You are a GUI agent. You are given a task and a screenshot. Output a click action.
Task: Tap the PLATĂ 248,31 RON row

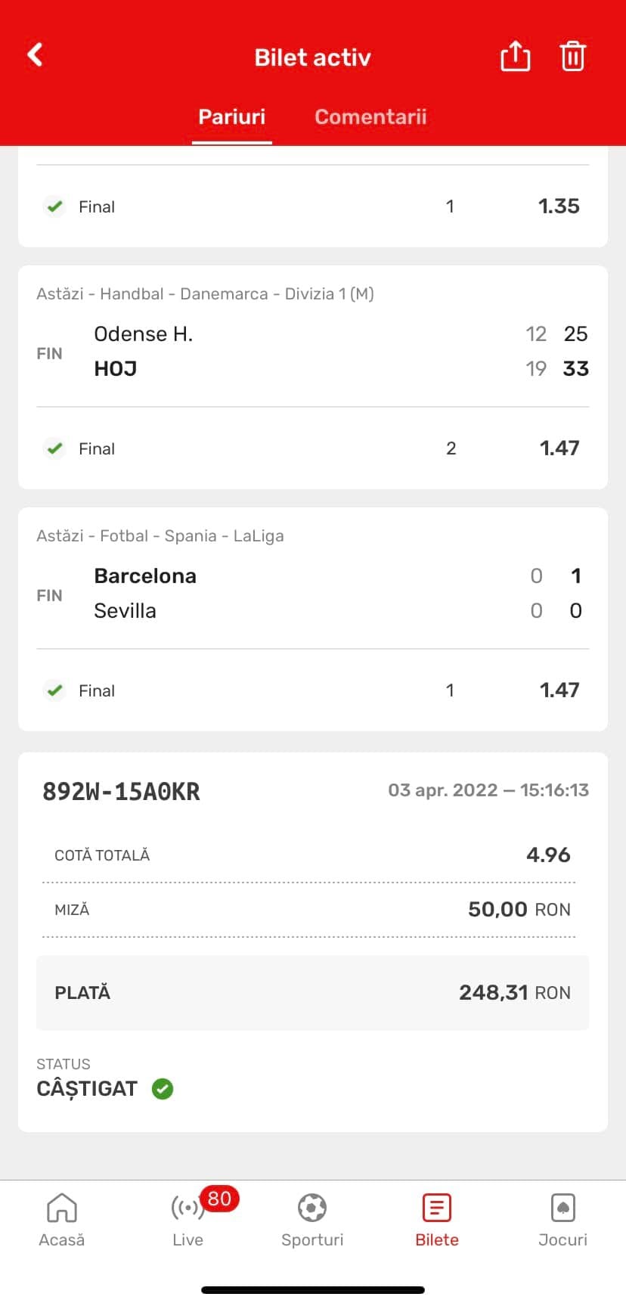point(312,992)
